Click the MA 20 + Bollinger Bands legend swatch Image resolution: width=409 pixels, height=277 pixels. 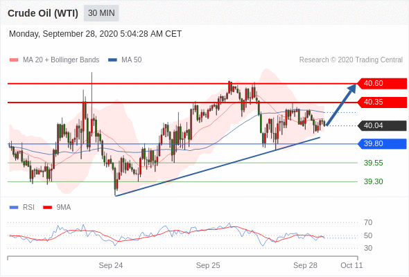14,60
